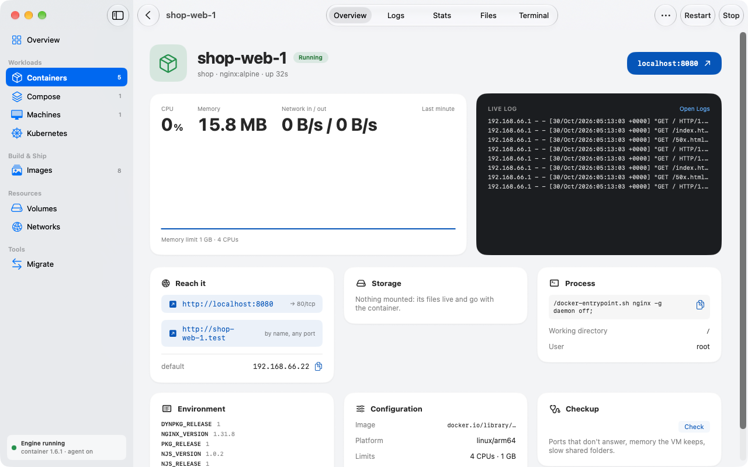Image resolution: width=748 pixels, height=467 pixels.
Task: Open Networks in the sidebar
Action: click(x=67, y=227)
